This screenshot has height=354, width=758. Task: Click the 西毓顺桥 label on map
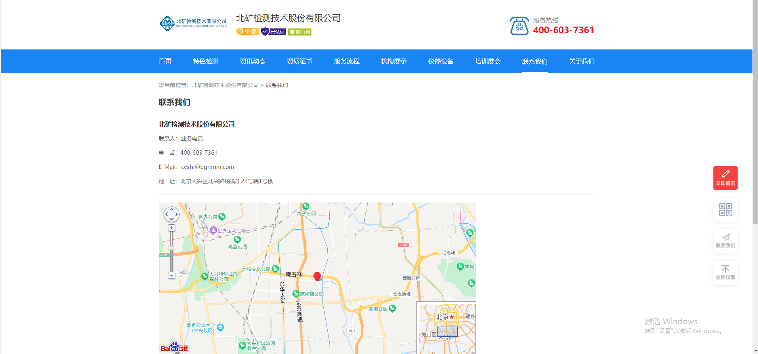coord(411,278)
